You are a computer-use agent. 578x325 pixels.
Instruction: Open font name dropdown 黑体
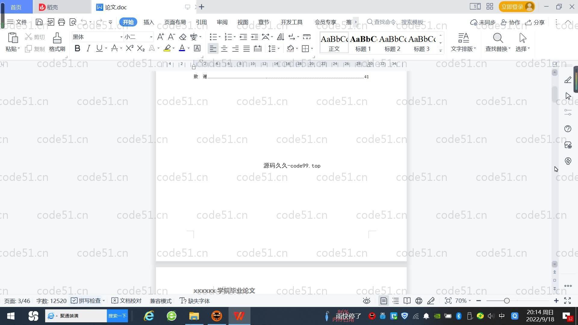(x=121, y=37)
